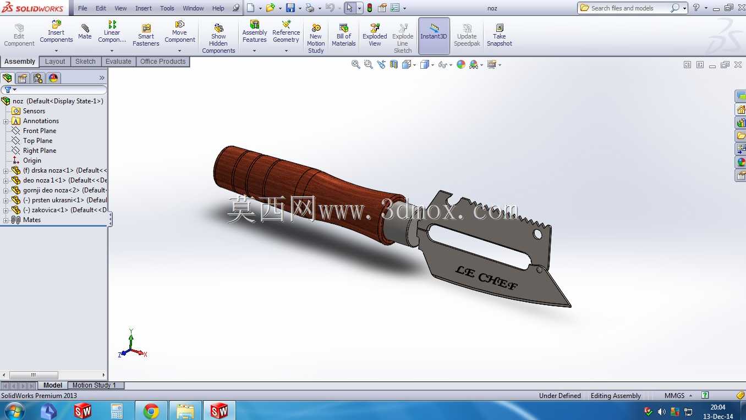Switch to Sketch tab
Viewport: 746px width, 420px height.
(85, 62)
